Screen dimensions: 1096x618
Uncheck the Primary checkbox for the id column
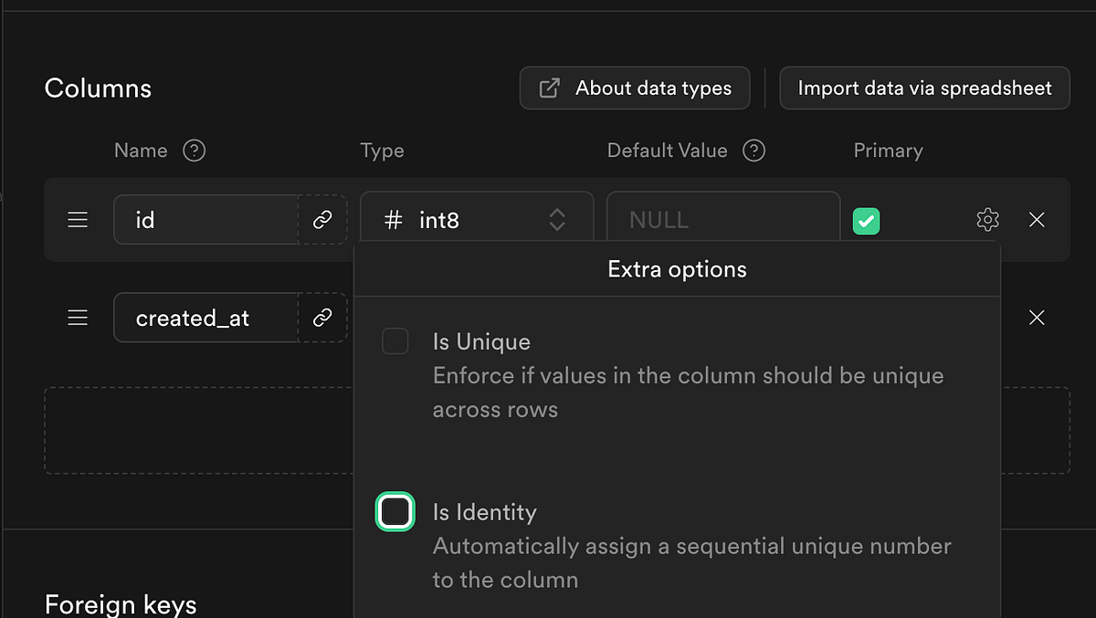coord(866,220)
